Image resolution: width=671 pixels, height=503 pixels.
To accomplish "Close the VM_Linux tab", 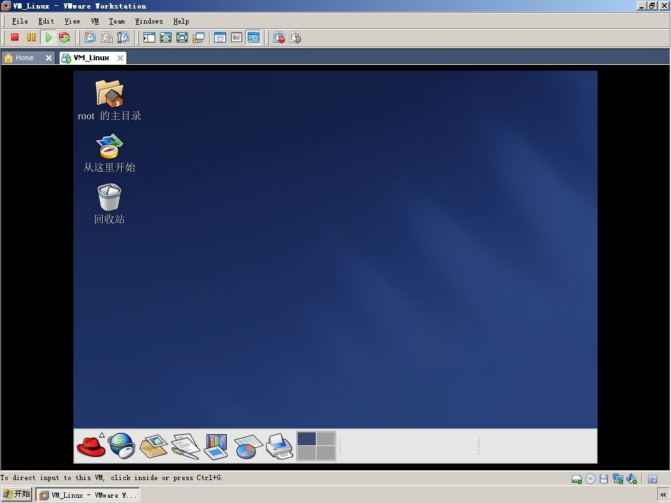I will pos(121,58).
